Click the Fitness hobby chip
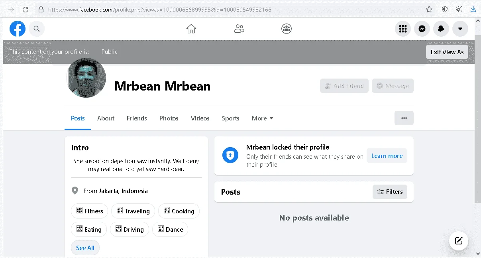Viewport: 481px width, 258px height. [x=90, y=211]
